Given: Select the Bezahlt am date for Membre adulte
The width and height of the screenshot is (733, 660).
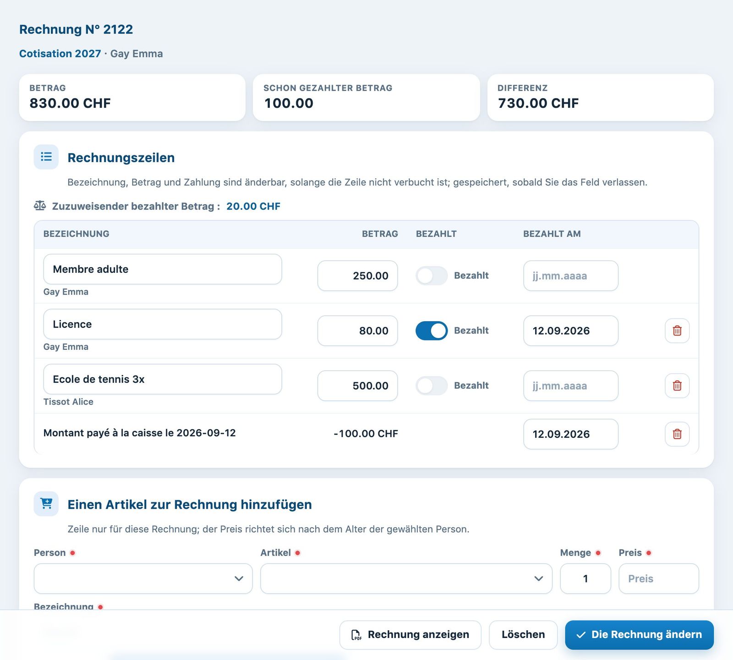Looking at the screenshot, I should (x=571, y=275).
